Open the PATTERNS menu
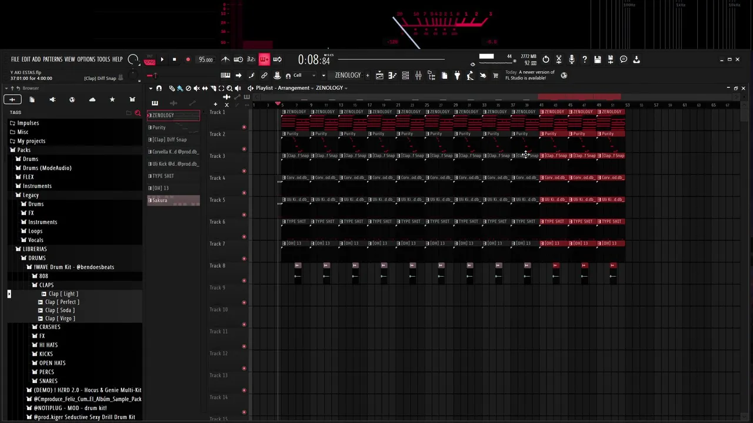This screenshot has width=753, height=423. click(x=52, y=59)
